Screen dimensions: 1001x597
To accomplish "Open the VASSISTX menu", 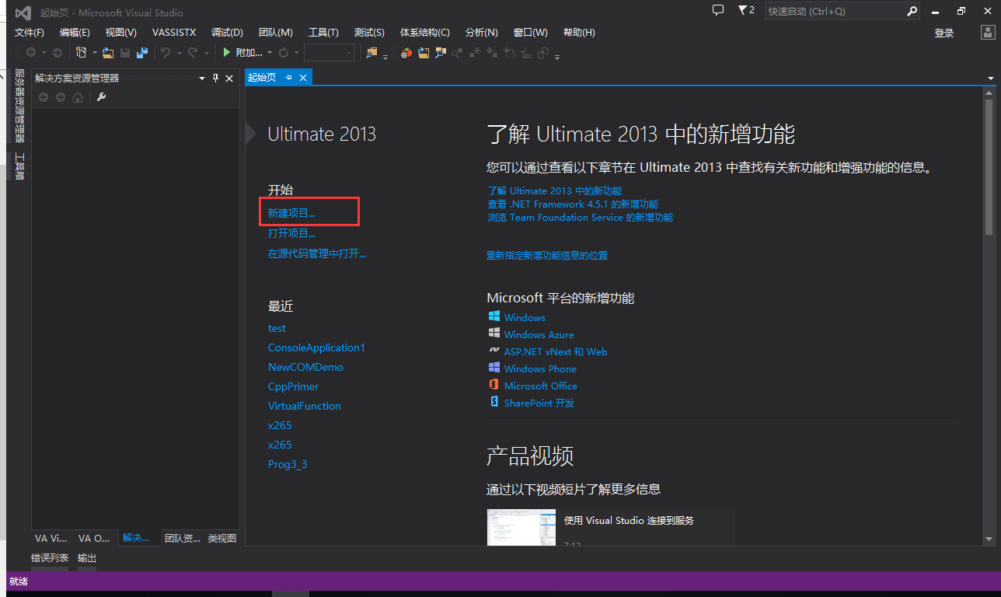I will (x=174, y=32).
